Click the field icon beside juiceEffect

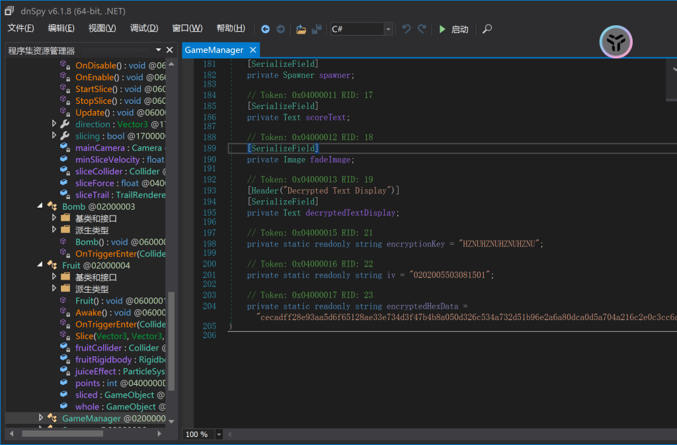click(65, 371)
